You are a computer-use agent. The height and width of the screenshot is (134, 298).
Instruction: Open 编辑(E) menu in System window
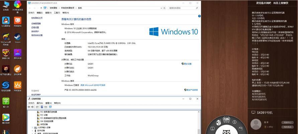click(x=40, y=13)
